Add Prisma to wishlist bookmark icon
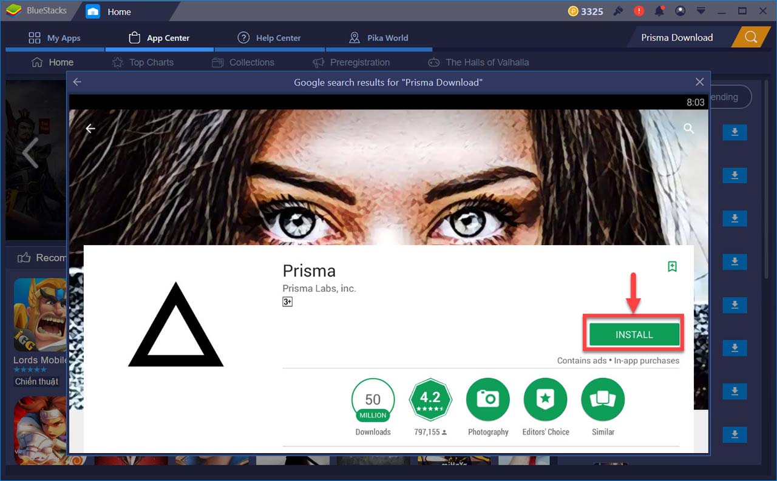The image size is (777, 481). (672, 266)
